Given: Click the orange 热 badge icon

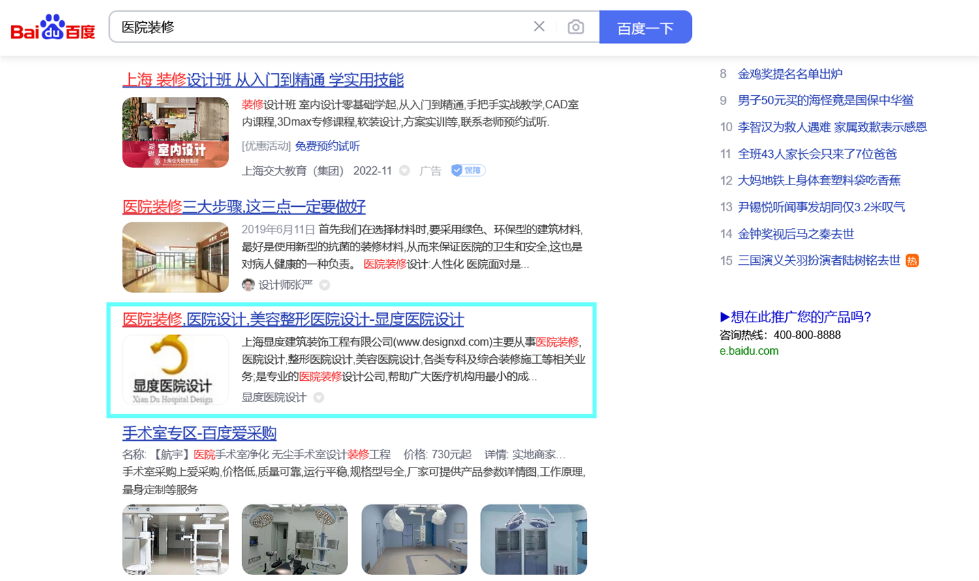Looking at the screenshot, I should [x=912, y=261].
